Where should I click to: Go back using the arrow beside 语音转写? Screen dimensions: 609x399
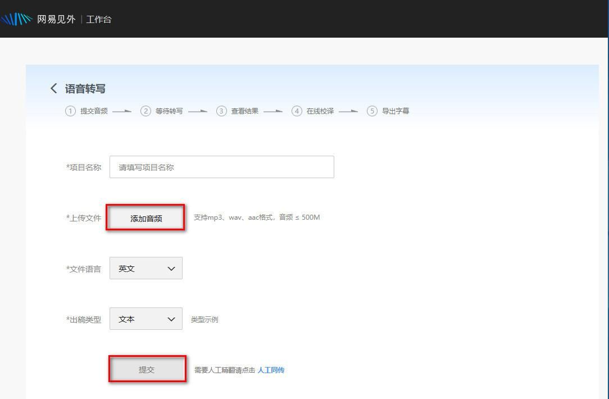click(x=53, y=88)
